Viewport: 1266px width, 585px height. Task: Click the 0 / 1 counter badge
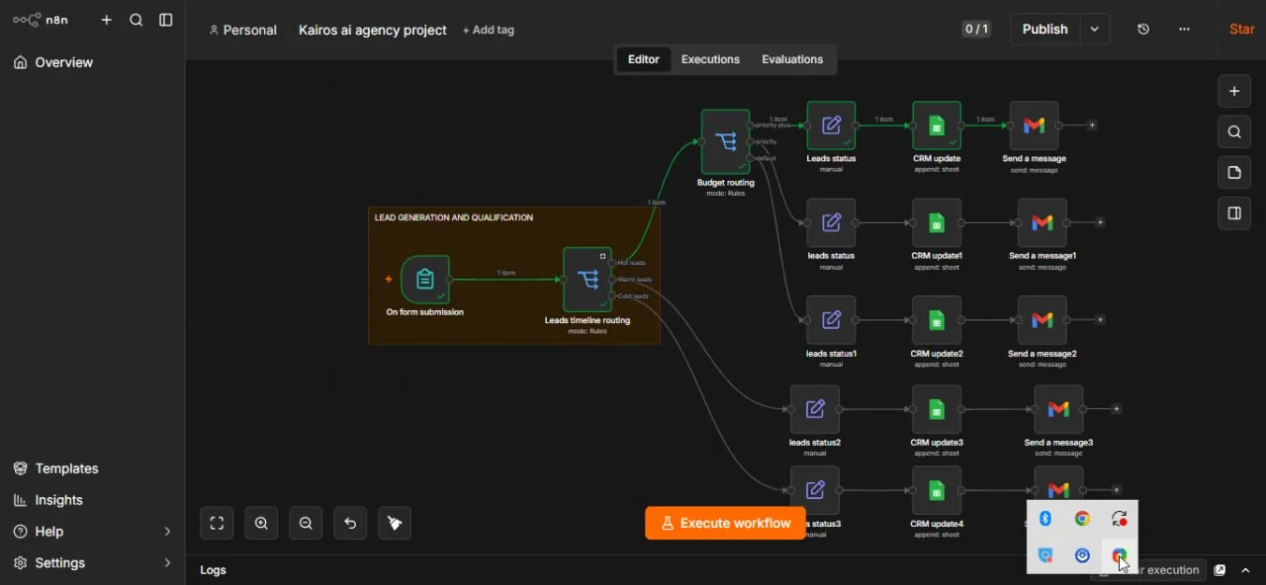point(976,29)
